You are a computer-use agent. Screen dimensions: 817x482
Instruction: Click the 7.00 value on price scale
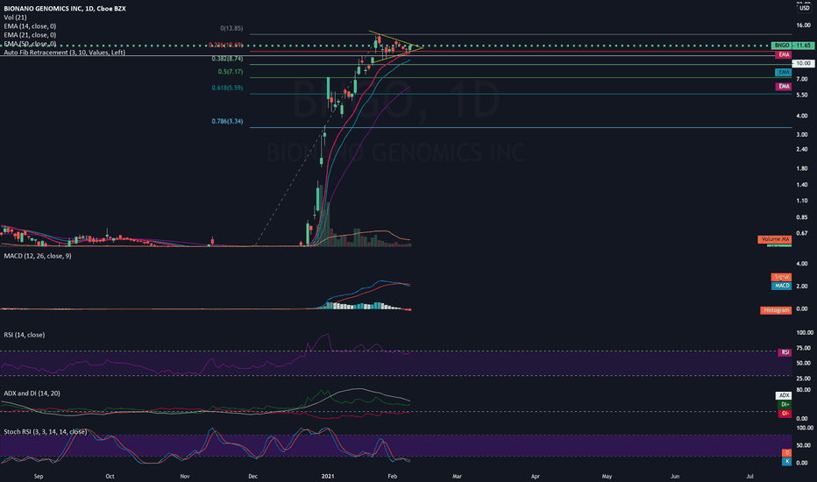802,79
